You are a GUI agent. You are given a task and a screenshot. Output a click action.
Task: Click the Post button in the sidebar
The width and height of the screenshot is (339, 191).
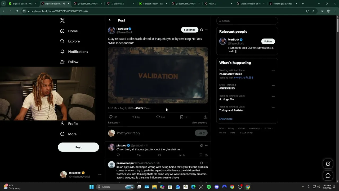coord(78,147)
